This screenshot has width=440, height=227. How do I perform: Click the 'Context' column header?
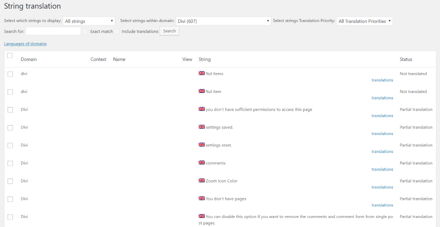point(98,59)
